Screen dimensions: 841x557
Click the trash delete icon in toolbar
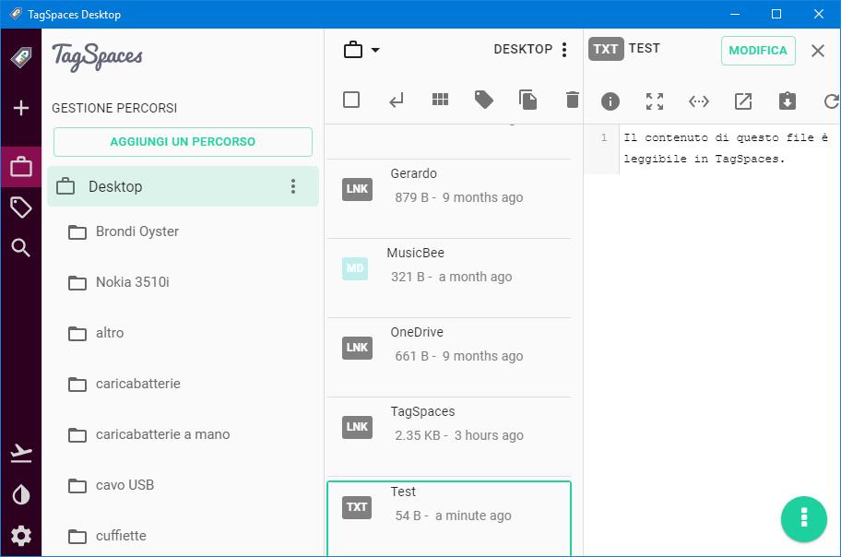click(x=573, y=100)
